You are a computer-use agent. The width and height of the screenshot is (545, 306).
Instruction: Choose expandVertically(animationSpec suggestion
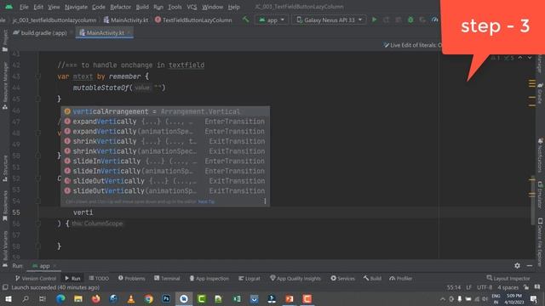[165, 132]
